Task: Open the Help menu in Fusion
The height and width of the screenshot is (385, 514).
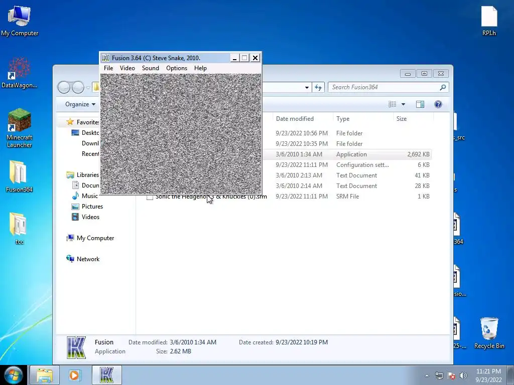Action: [x=200, y=68]
